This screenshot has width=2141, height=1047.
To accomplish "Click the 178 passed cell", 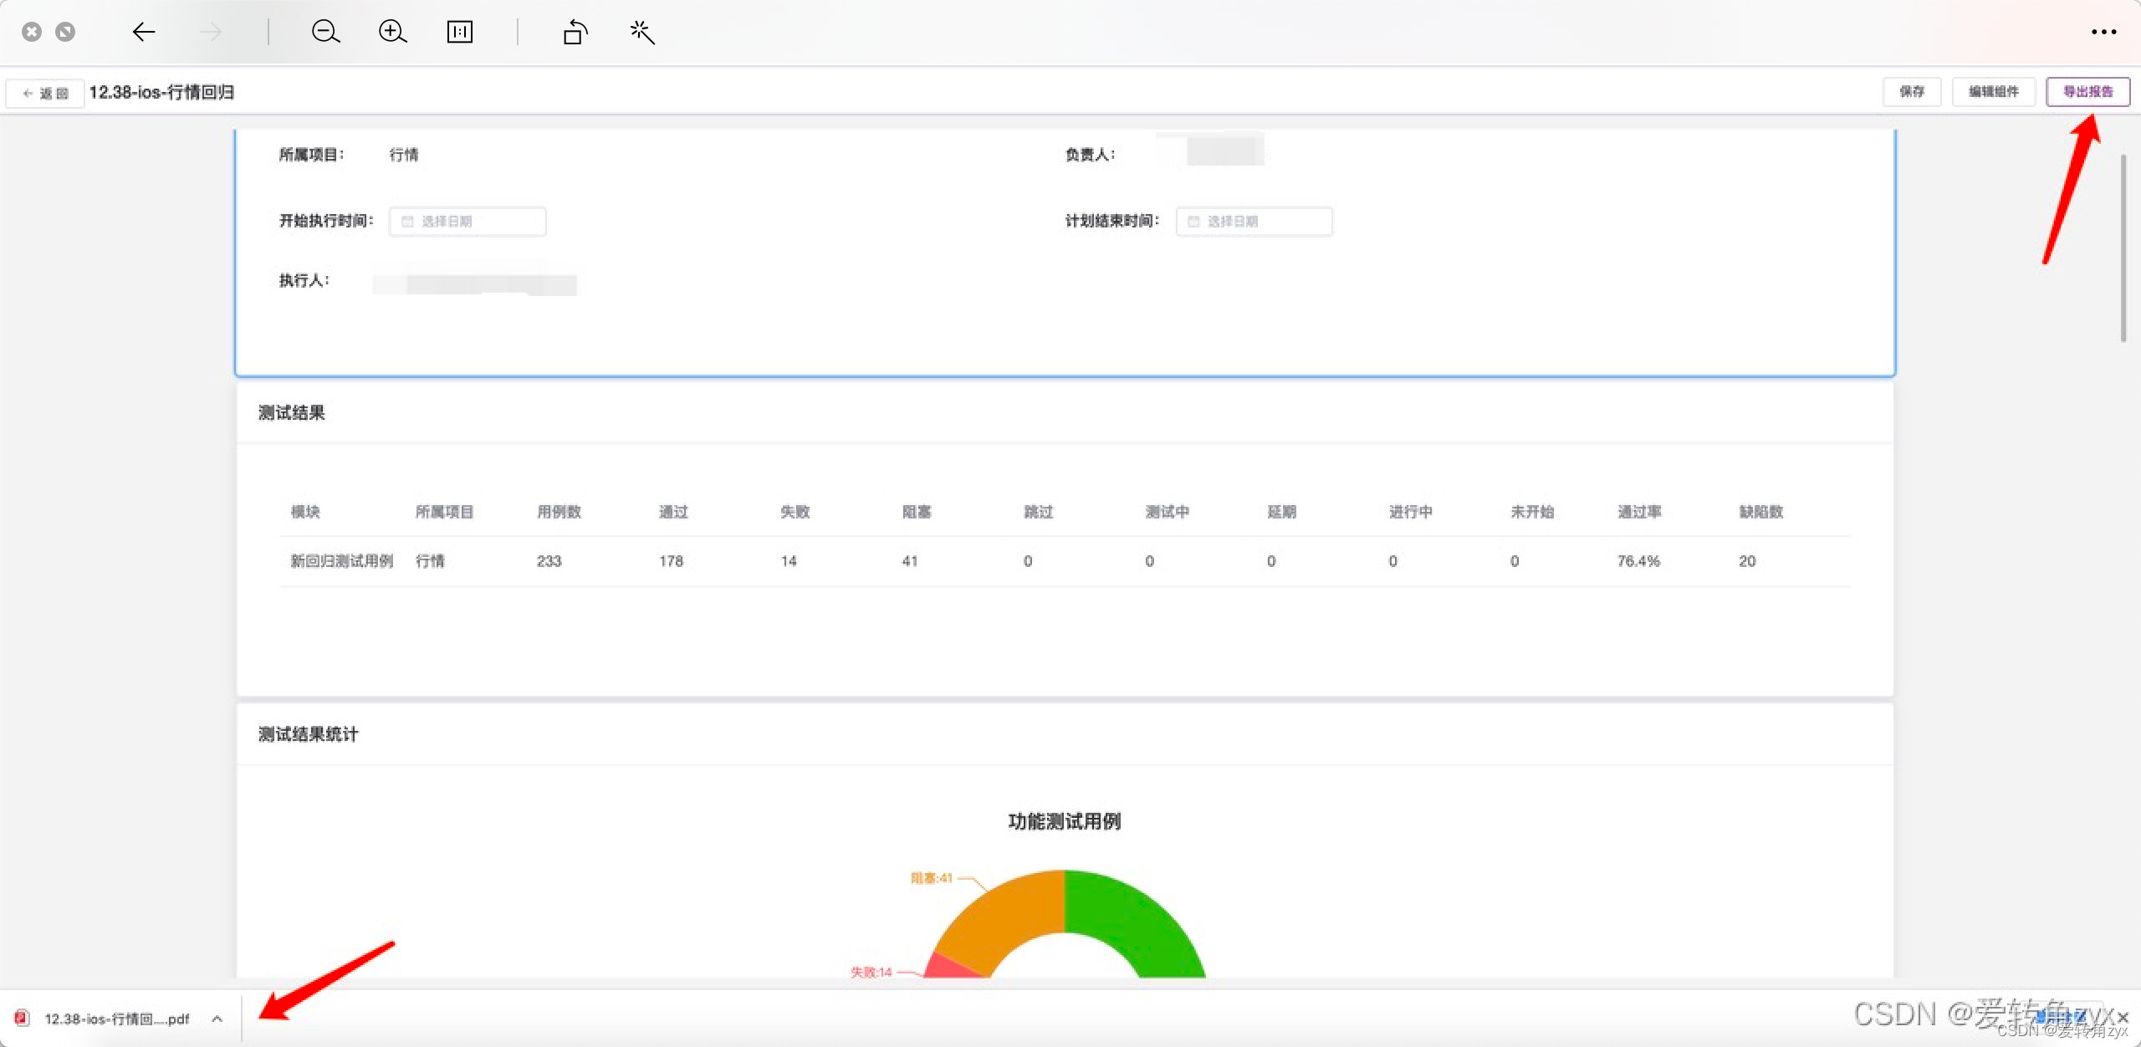I will click(x=671, y=561).
